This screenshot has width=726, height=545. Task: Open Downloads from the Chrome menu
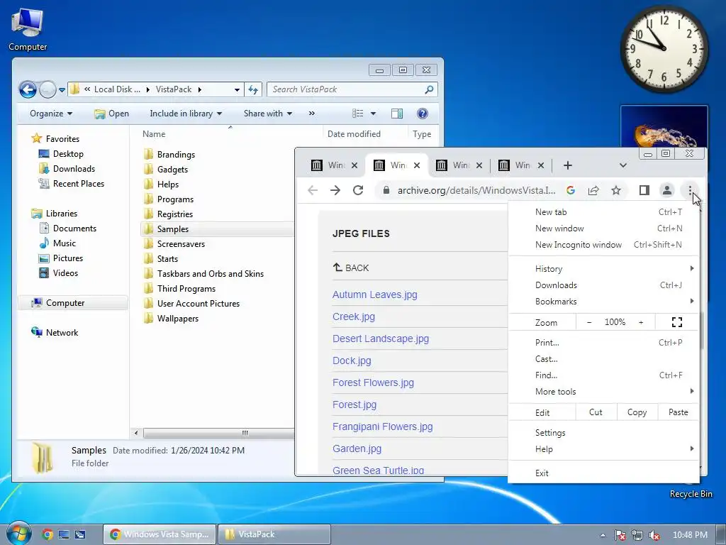coord(603,285)
